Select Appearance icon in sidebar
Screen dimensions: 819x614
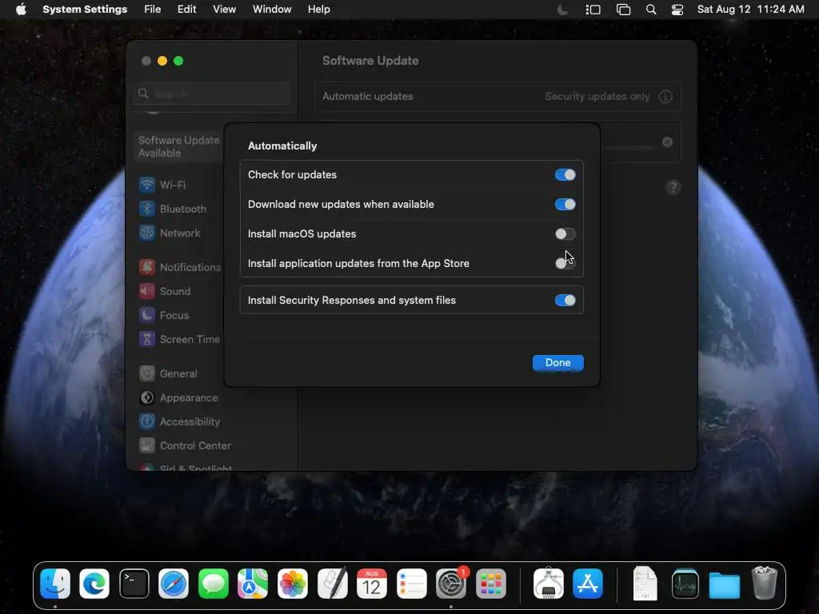click(x=147, y=398)
